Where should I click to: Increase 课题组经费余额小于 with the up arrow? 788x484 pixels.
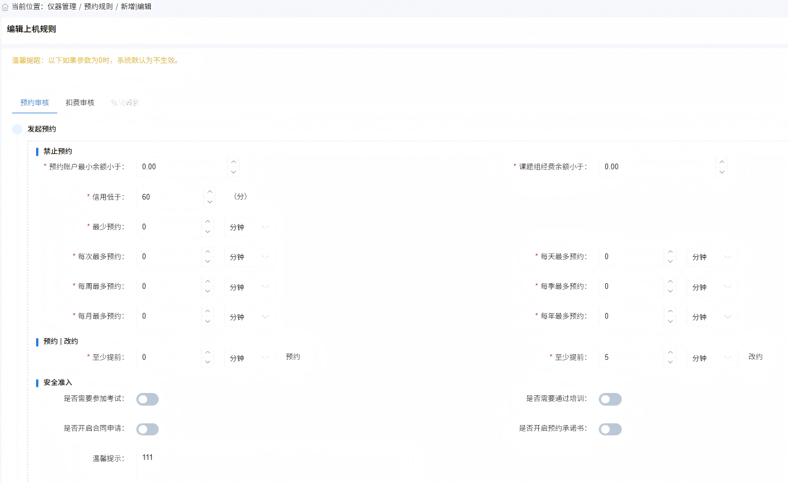(722, 162)
